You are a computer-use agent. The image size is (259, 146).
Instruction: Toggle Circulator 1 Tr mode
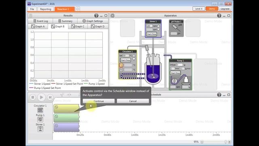coord(121,70)
